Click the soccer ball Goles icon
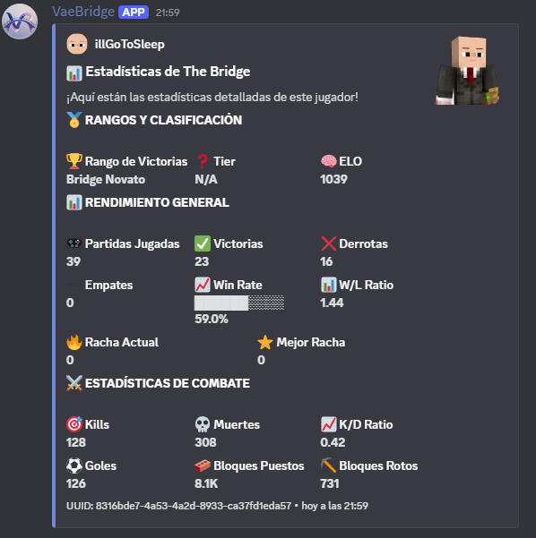536x538 pixels. click(73, 465)
